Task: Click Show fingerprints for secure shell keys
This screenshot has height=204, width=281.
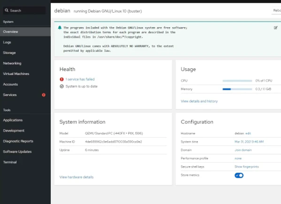Action: (247, 167)
